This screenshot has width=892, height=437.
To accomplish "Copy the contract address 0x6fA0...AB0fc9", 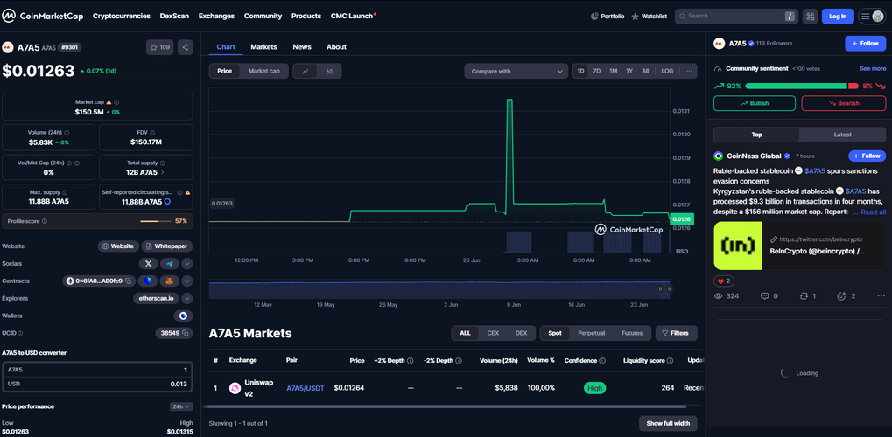I will point(129,281).
